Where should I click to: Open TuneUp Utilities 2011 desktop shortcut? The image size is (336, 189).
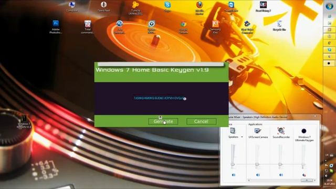[x=135, y=8]
